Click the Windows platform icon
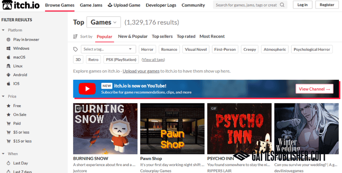The image size is (342, 173). click(8, 49)
